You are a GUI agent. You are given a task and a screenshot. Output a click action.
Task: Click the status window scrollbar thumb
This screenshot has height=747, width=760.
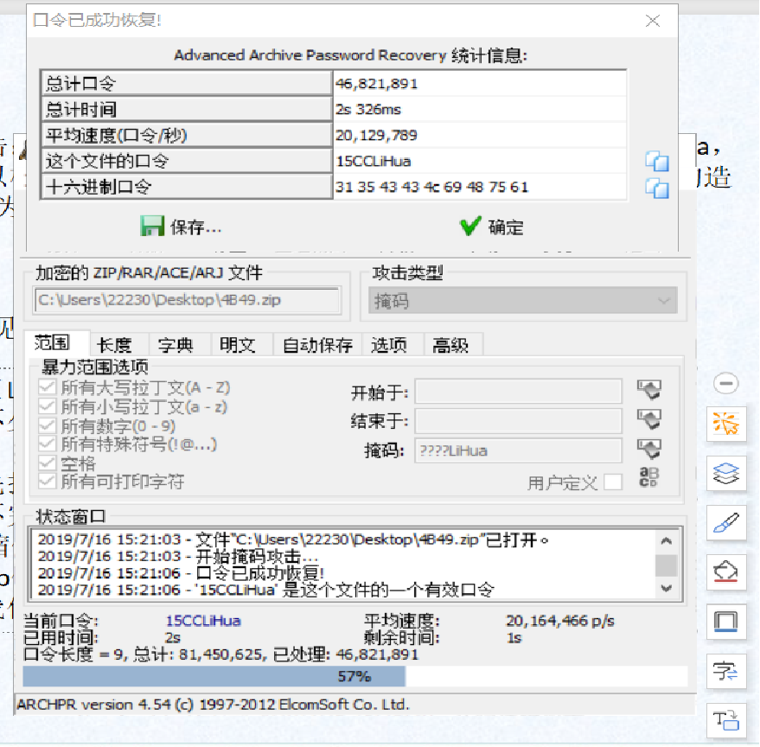(667, 565)
